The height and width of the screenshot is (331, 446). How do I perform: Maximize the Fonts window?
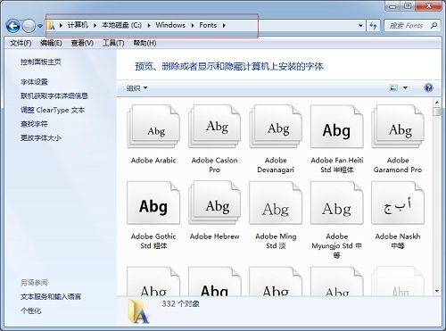click(408, 6)
